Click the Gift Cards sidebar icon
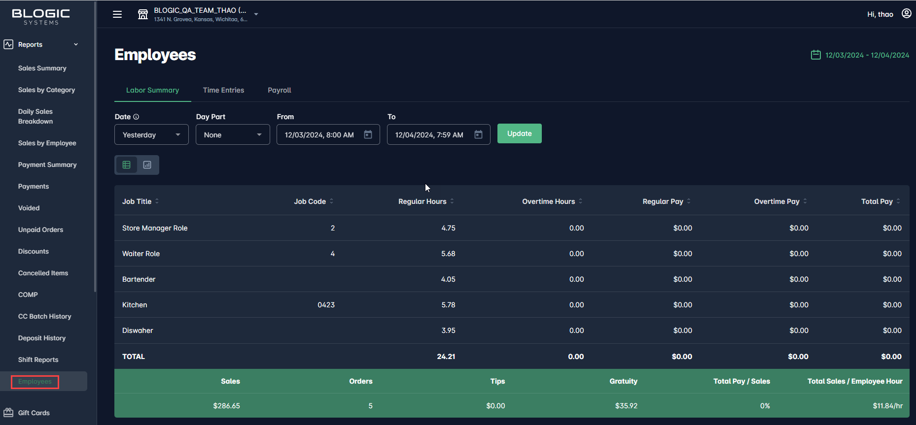This screenshot has width=916, height=425. coord(8,413)
